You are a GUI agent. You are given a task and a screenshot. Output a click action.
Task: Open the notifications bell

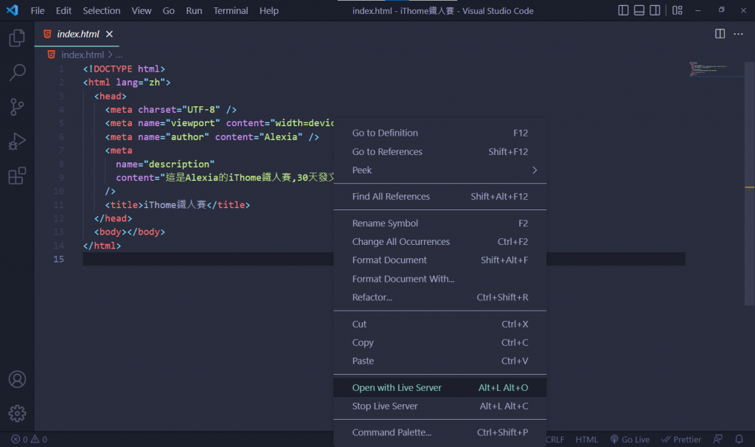(x=739, y=440)
